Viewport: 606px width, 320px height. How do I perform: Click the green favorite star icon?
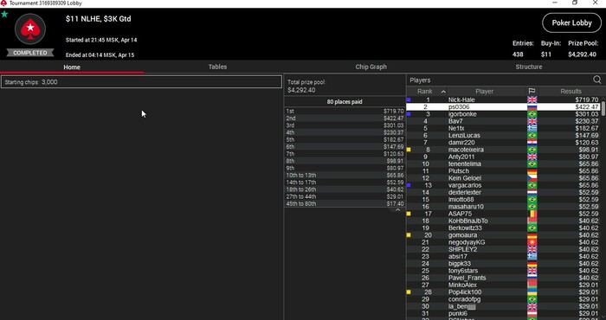pyautogui.click(x=4, y=15)
